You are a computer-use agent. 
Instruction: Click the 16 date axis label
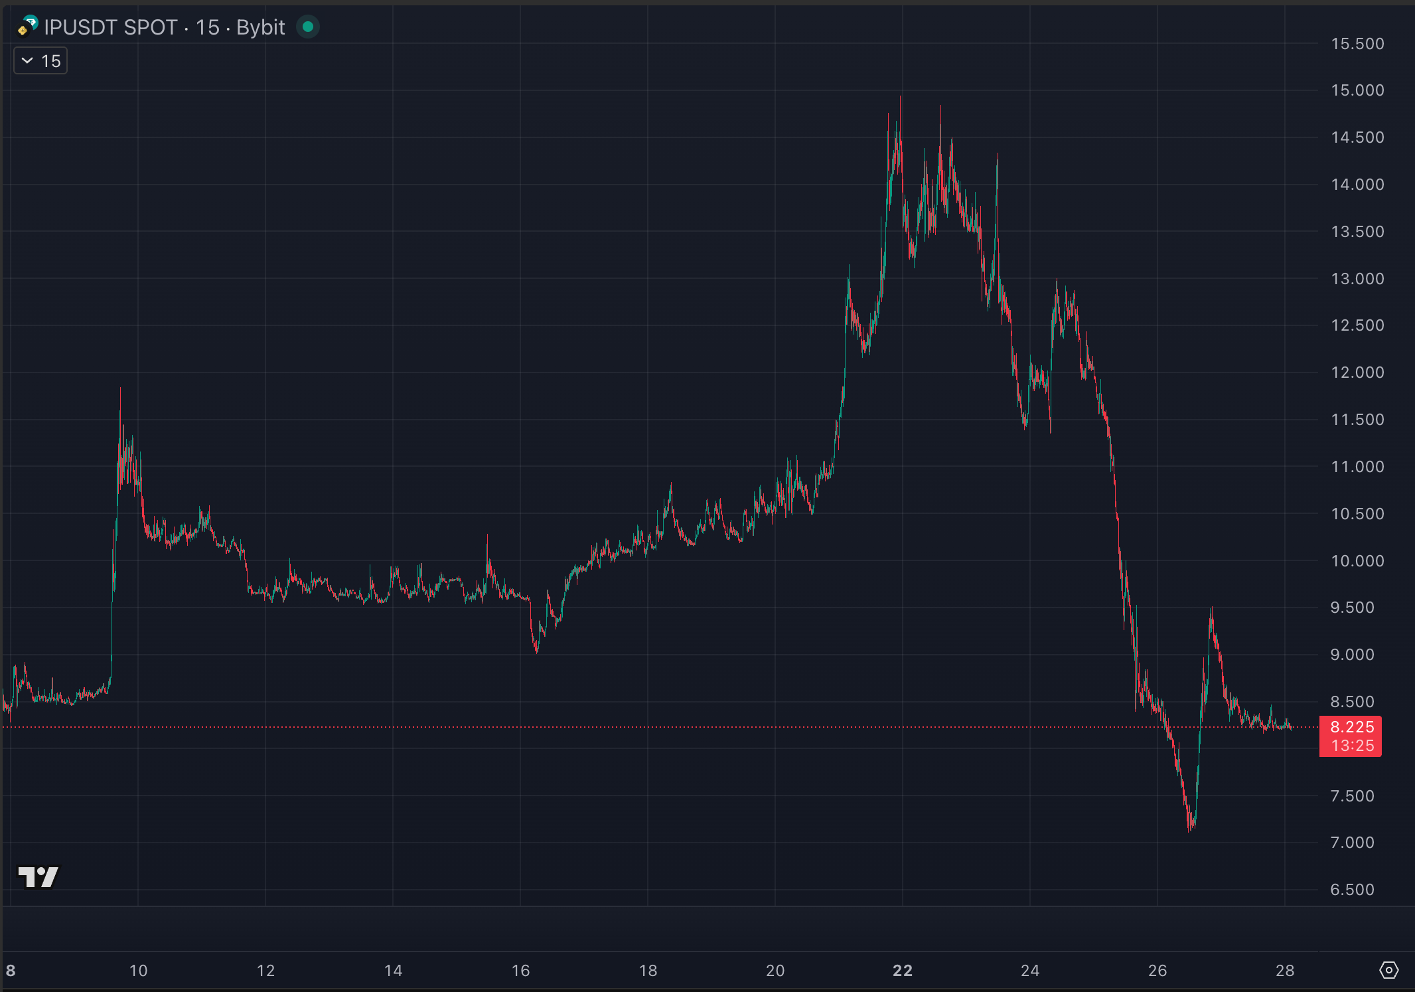[520, 971]
